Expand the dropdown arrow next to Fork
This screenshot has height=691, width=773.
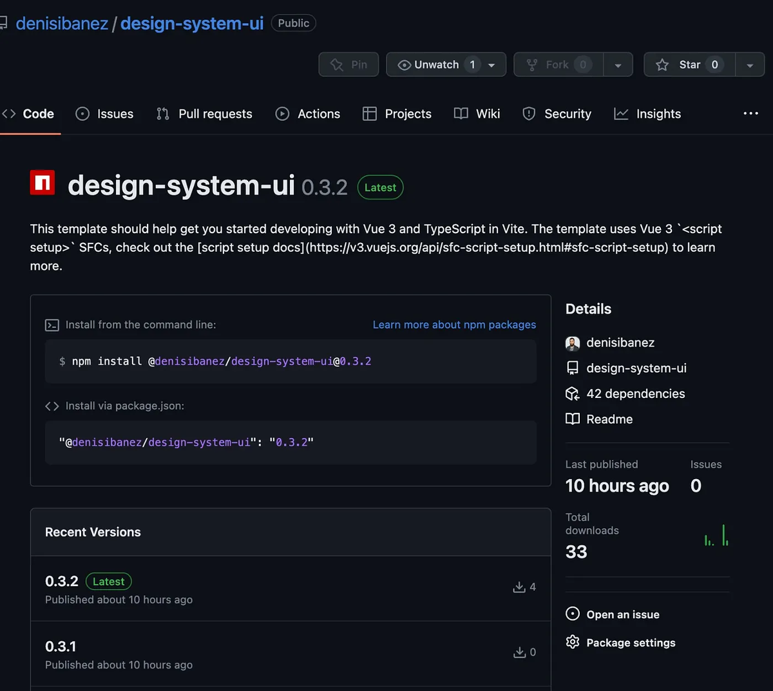(618, 65)
